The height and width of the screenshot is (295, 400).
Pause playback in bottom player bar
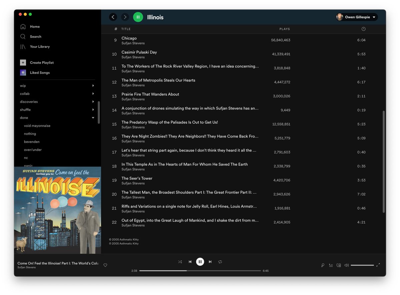tap(200, 262)
